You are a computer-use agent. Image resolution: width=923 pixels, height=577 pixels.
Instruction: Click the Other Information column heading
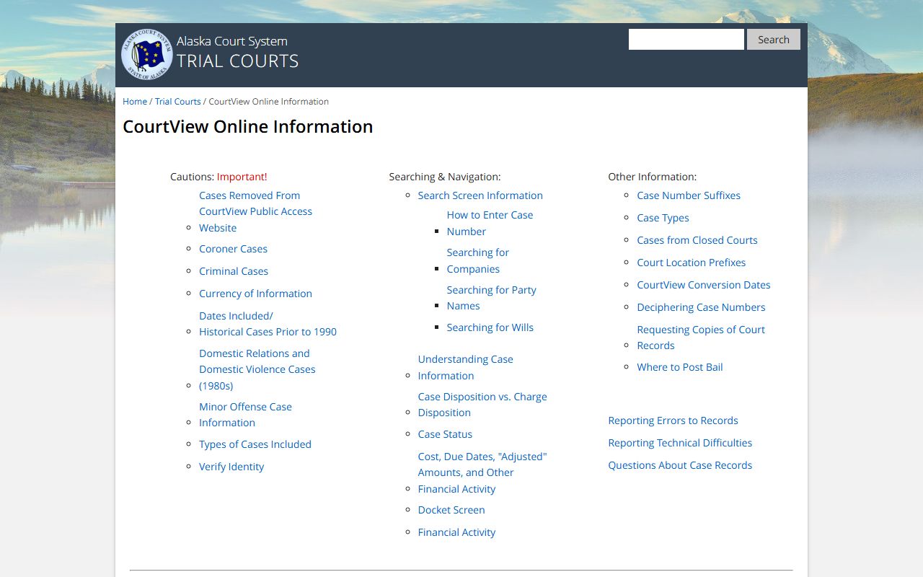click(x=653, y=177)
